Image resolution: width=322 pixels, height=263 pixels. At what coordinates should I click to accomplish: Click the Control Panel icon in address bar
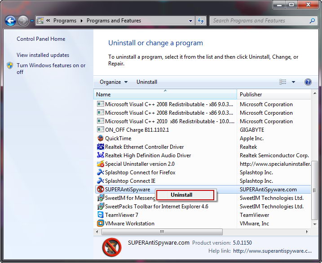tap(40, 21)
